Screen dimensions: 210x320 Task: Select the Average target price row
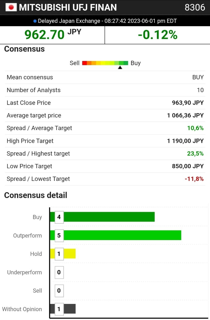pos(105,115)
